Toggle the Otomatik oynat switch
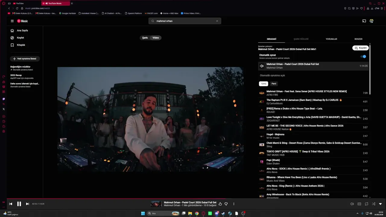 (363, 56)
